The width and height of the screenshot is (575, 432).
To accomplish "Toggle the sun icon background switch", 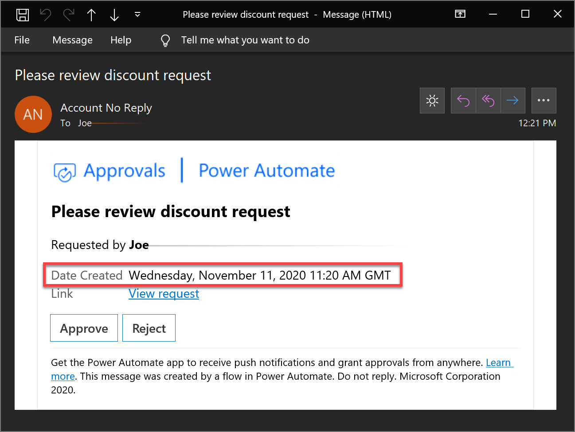I will (x=432, y=101).
